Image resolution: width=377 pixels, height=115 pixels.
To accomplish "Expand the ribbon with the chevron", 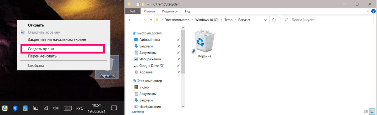I will click(x=368, y=11).
